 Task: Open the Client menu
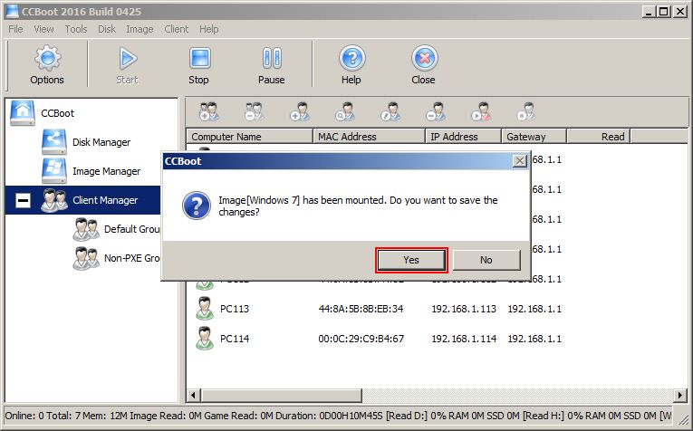pos(177,29)
